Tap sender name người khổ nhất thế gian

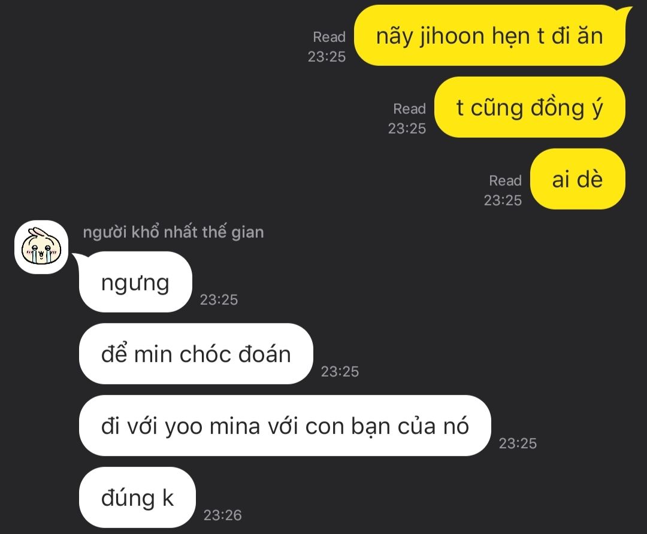pyautogui.click(x=173, y=232)
